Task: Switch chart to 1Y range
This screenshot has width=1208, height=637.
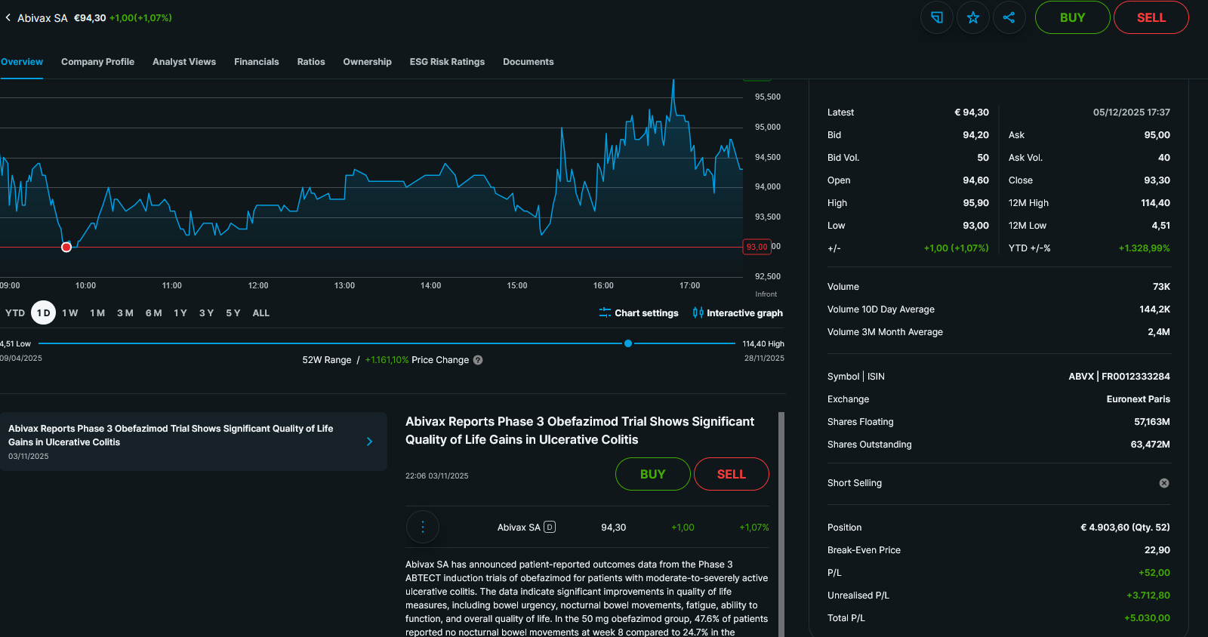Action: tap(180, 312)
